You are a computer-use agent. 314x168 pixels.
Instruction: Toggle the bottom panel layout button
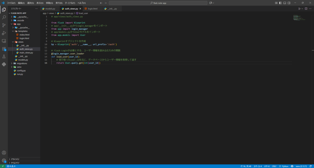tap(285, 3)
